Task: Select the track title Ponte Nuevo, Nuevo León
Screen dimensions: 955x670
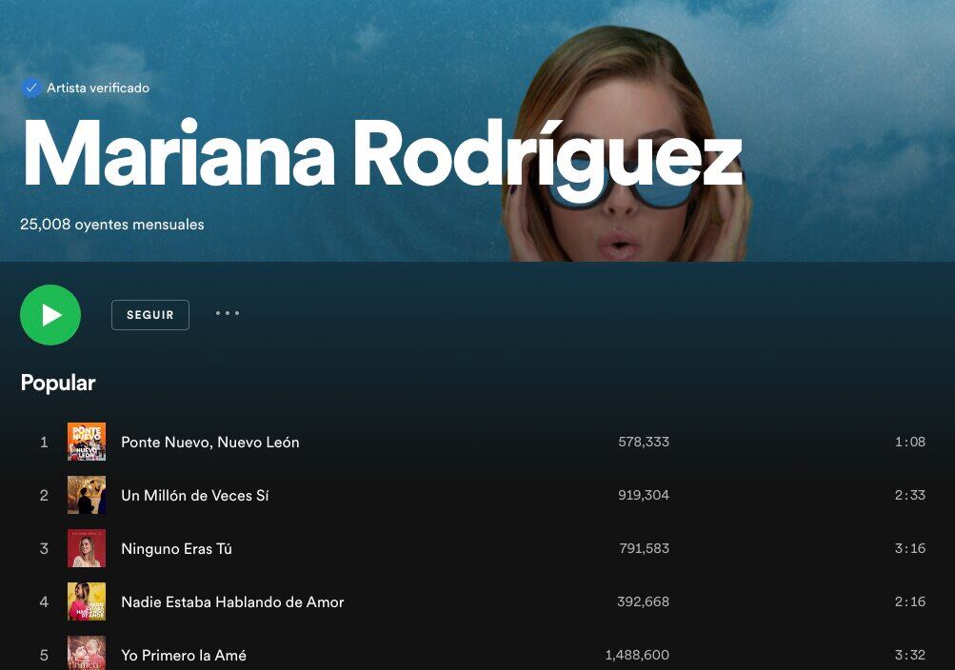Action: point(209,442)
